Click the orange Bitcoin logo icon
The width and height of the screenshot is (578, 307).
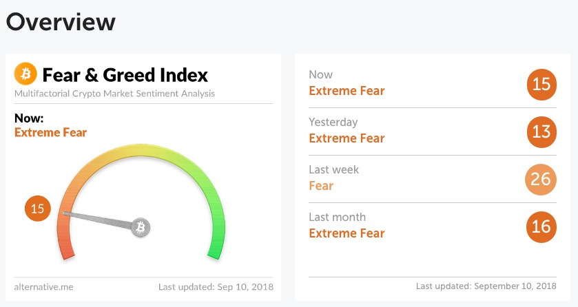[x=25, y=74]
